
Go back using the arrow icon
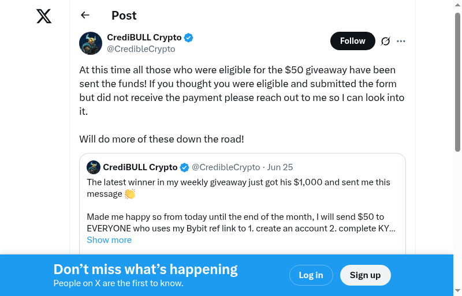point(85,16)
